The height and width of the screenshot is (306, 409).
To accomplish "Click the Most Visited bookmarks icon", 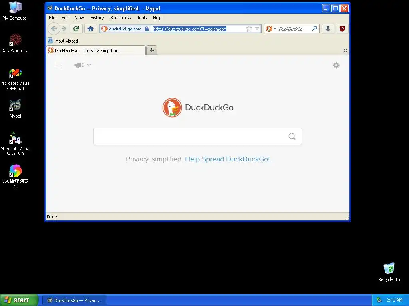I will point(50,41).
